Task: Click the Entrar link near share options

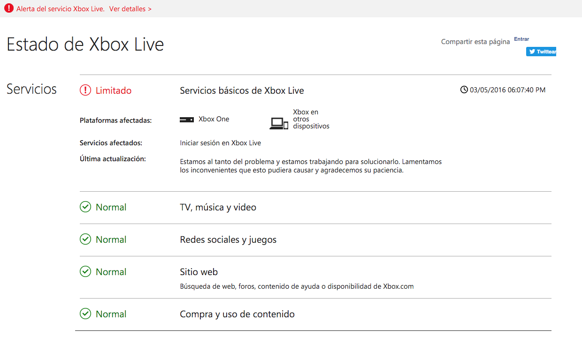Action: pyautogui.click(x=521, y=39)
